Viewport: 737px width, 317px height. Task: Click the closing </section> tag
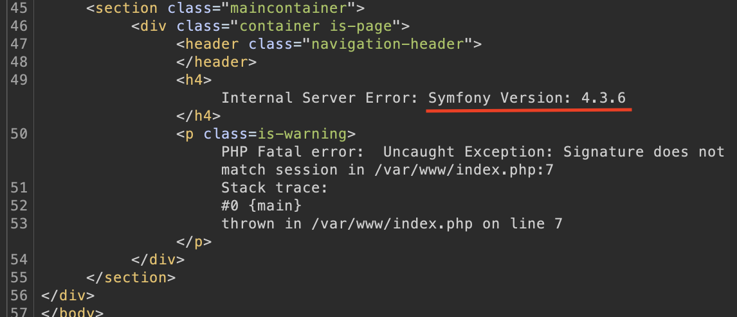131,278
